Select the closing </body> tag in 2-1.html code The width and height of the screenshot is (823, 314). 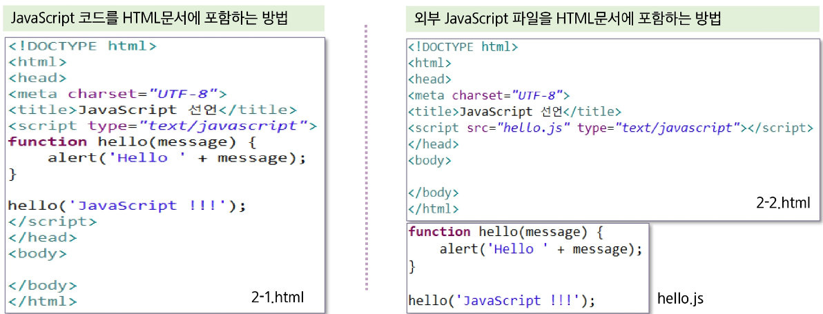(x=43, y=286)
